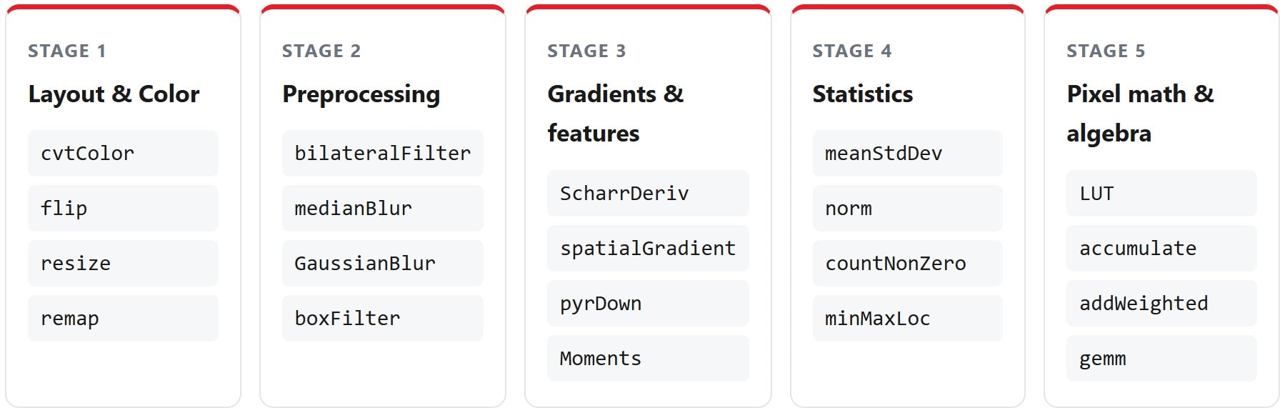Open the addWeighted item
This screenshot has height=413, width=1285.
[1161, 303]
